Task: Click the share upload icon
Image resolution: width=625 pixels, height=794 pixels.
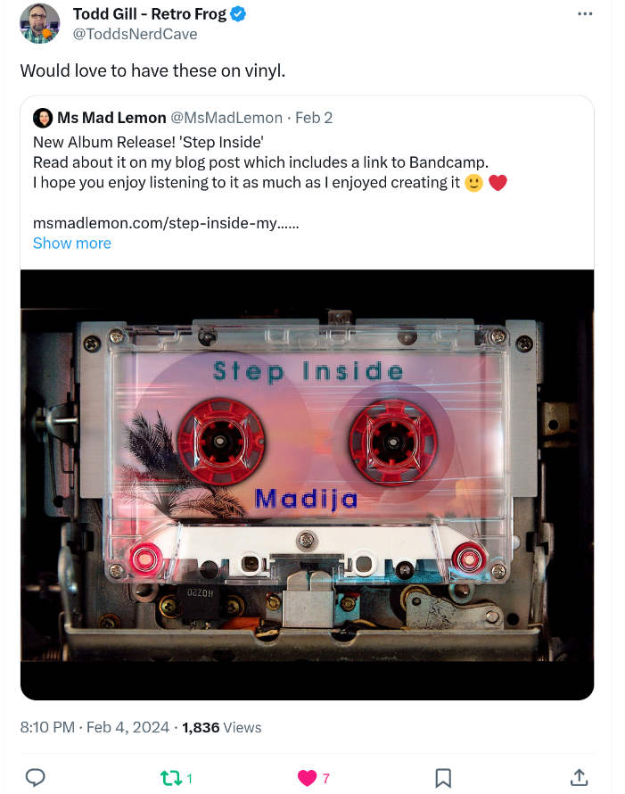Action: tap(580, 777)
